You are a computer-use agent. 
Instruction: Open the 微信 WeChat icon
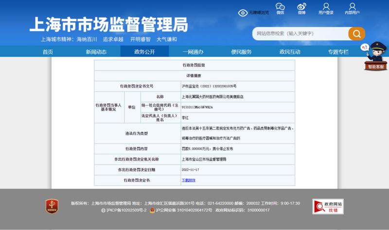coord(280,6)
